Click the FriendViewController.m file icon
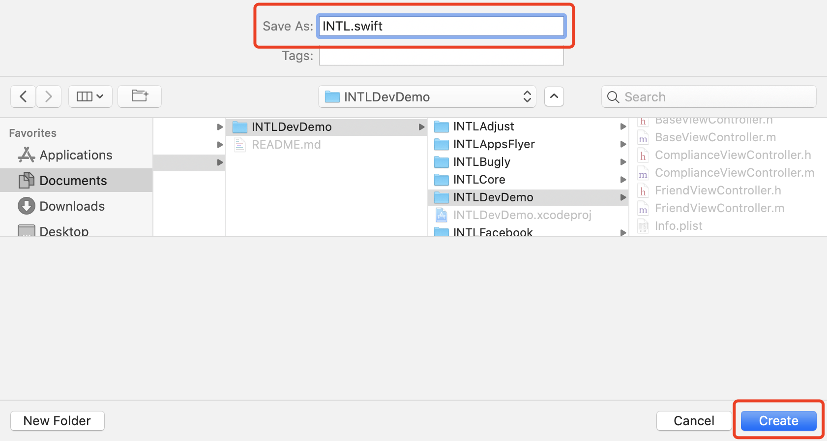The height and width of the screenshot is (441, 827). coord(643,209)
